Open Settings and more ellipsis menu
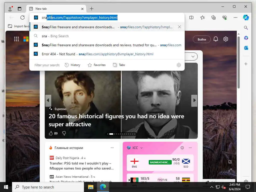 tap(235, 17)
